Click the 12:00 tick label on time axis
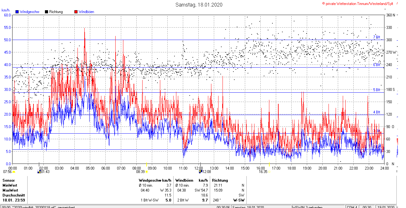Image resolution: width=406 pixels, height=208 pixels. (199, 168)
